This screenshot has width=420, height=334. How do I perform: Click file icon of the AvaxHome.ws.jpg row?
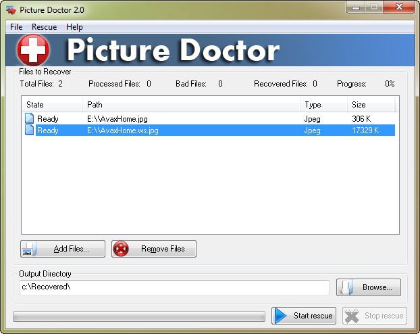click(x=29, y=130)
